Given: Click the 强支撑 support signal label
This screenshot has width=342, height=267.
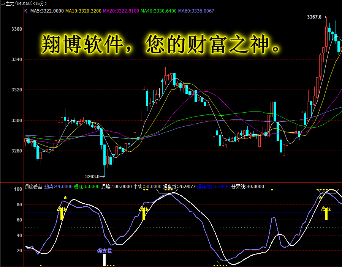Looking at the screenshot, I should point(104,251).
